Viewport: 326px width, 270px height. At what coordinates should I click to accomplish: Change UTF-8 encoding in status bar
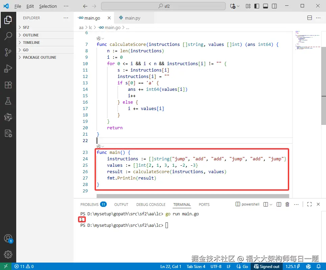click(x=216, y=267)
